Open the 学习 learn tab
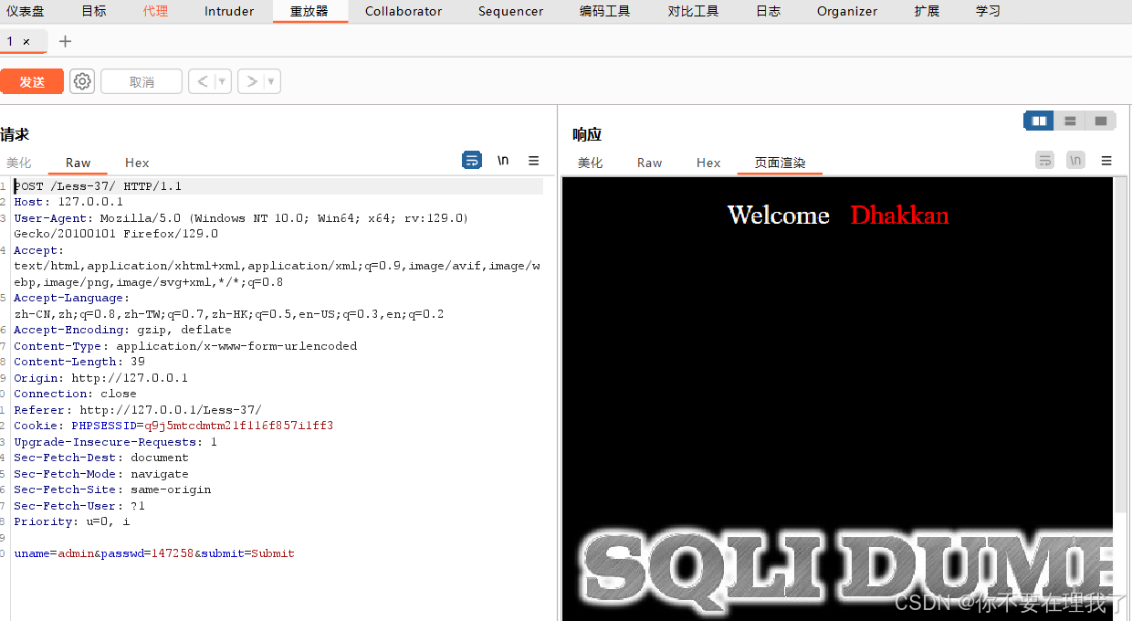Image resolution: width=1132 pixels, height=621 pixels. [x=988, y=11]
